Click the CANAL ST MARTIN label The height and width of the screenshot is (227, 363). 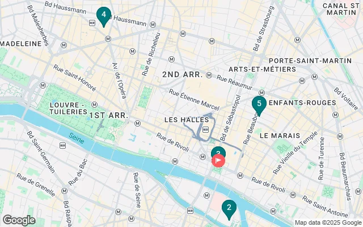pyautogui.click(x=341, y=9)
